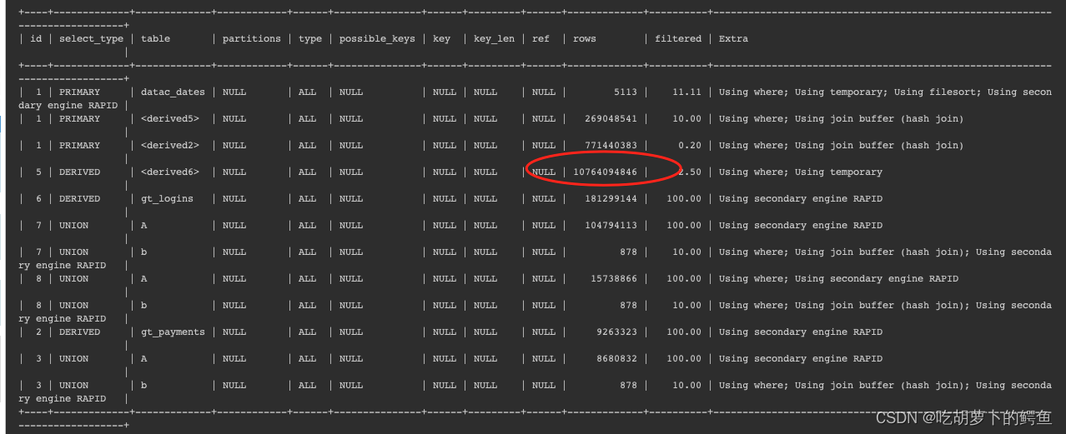The image size is (1066, 434).
Task: Click the rows value 8680832
Action: click(616, 359)
